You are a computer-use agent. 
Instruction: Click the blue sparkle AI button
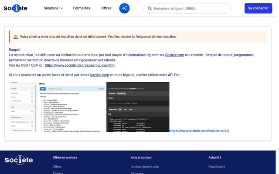pos(124,8)
